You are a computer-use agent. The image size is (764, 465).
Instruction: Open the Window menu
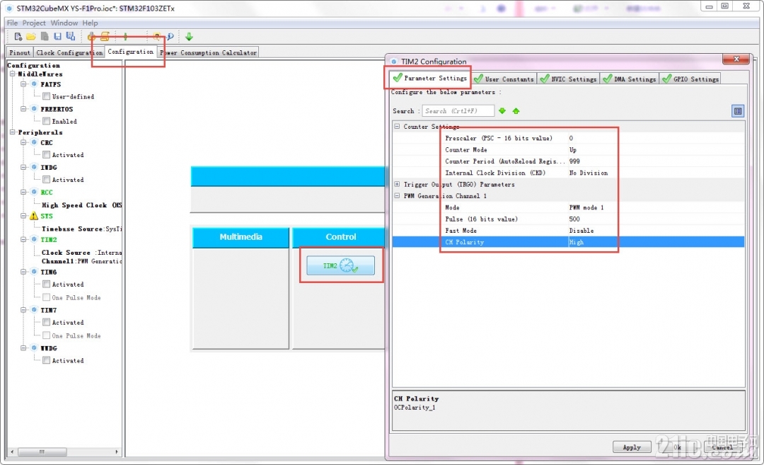click(64, 23)
